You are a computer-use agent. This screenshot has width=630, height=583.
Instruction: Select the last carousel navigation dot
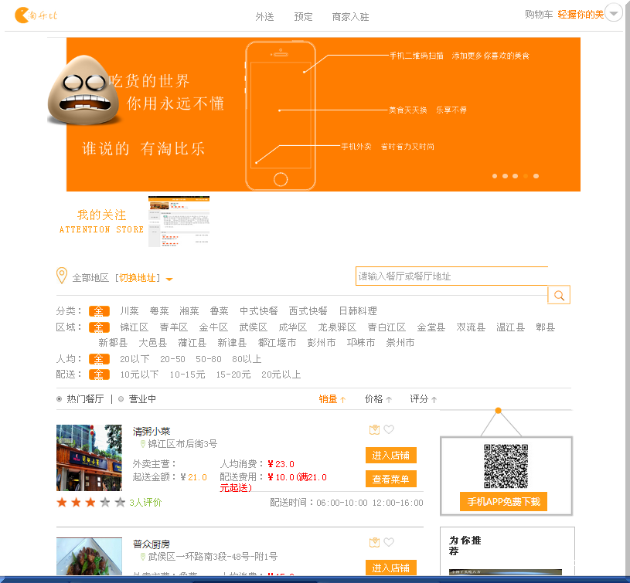coord(536,176)
